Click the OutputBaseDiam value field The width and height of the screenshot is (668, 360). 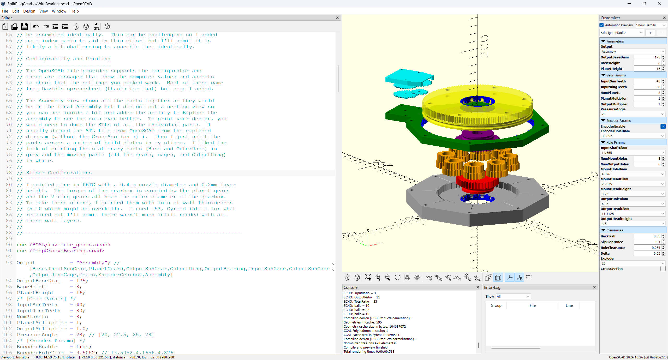click(647, 57)
